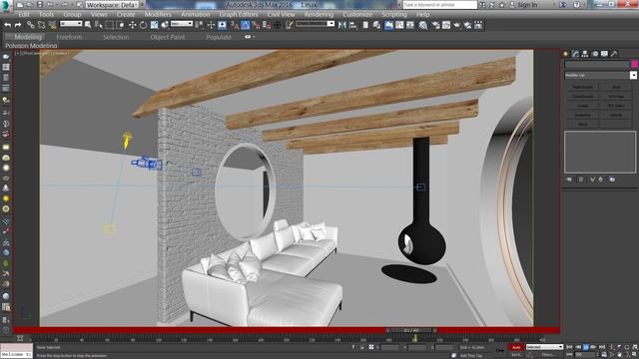Activate the Select and Rotate tool
This screenshot has height=359, width=639.
[x=143, y=25]
